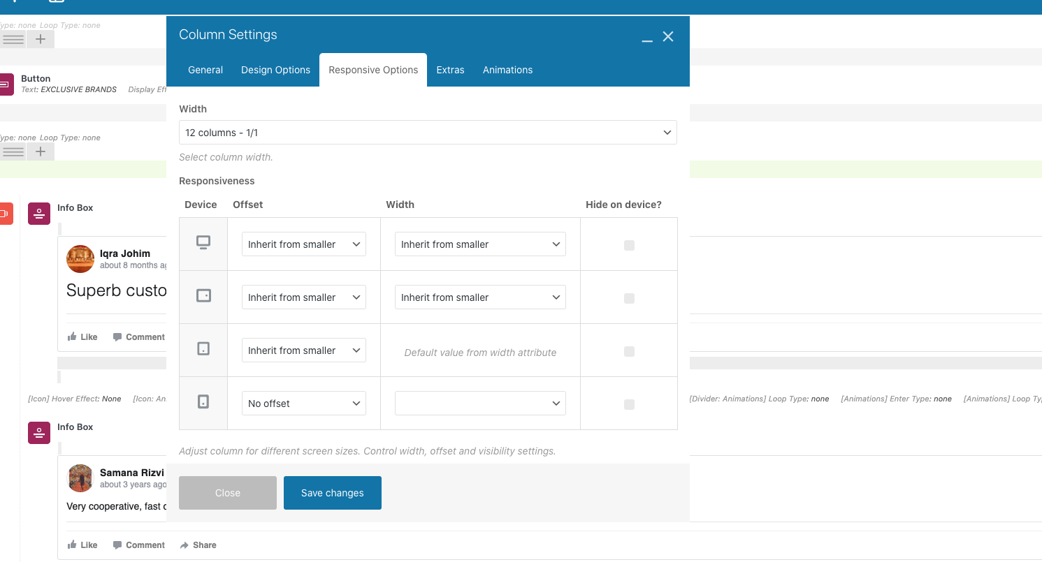
Task: Click the landscape tablet device icon
Action: pyautogui.click(x=203, y=296)
